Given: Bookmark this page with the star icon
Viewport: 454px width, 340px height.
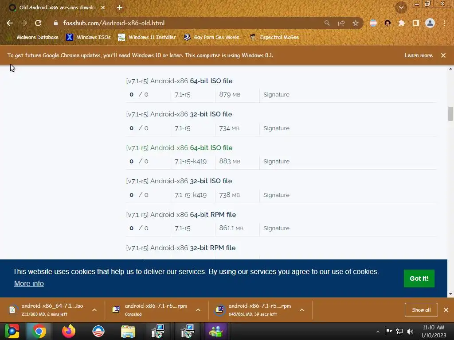Looking at the screenshot, I should pos(356,23).
